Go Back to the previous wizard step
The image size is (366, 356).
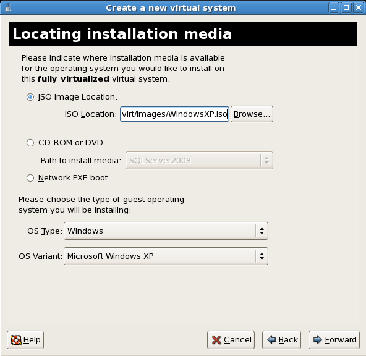(281, 340)
